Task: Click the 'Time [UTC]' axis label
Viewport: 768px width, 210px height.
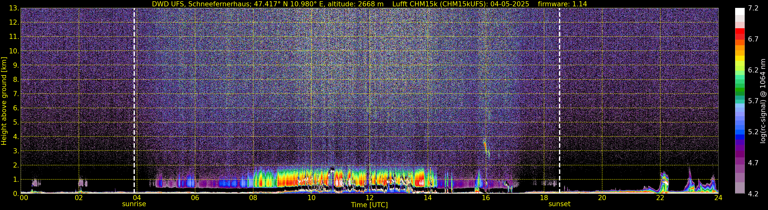Action: coord(369,205)
